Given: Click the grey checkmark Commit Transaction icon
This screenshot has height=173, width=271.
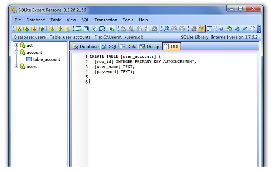Looking at the screenshot, I should 174,29.
